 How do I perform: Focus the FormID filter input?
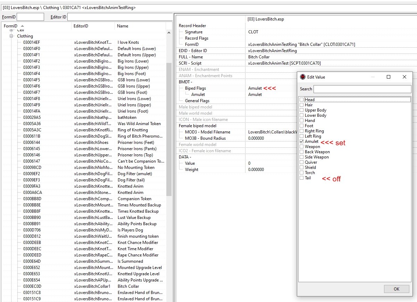click(31, 17)
